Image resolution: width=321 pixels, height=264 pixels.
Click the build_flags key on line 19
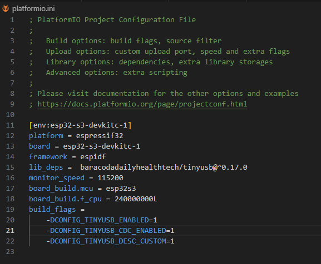point(52,210)
